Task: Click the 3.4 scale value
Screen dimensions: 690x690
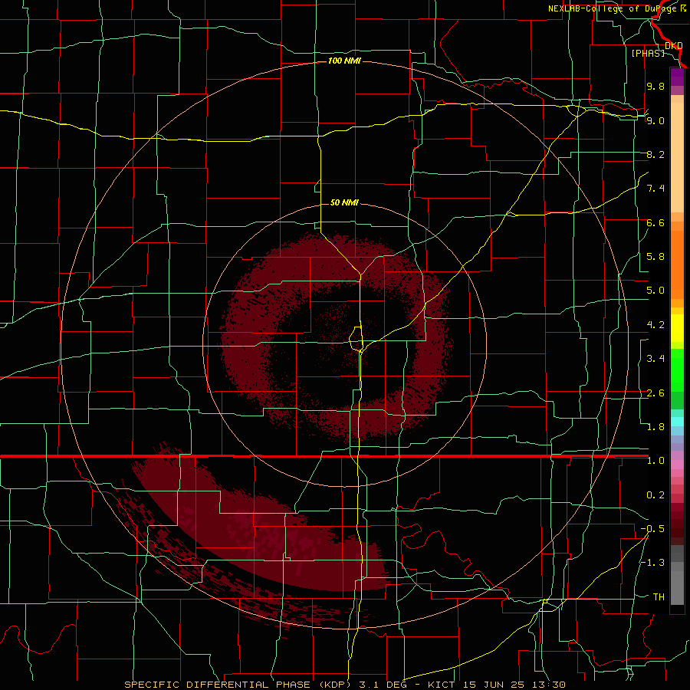Action: [655, 359]
